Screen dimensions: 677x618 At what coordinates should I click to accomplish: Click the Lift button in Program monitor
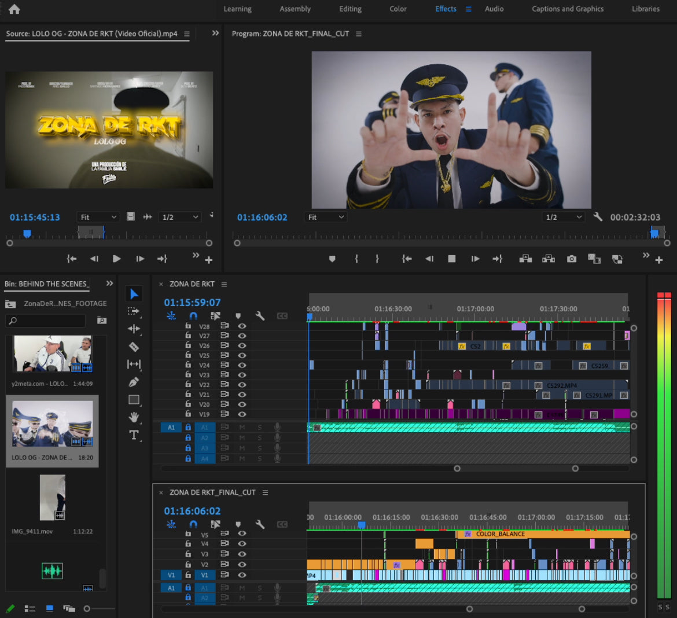[x=525, y=259]
